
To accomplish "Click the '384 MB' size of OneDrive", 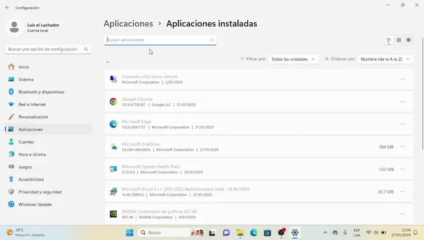I will click(x=386, y=147).
